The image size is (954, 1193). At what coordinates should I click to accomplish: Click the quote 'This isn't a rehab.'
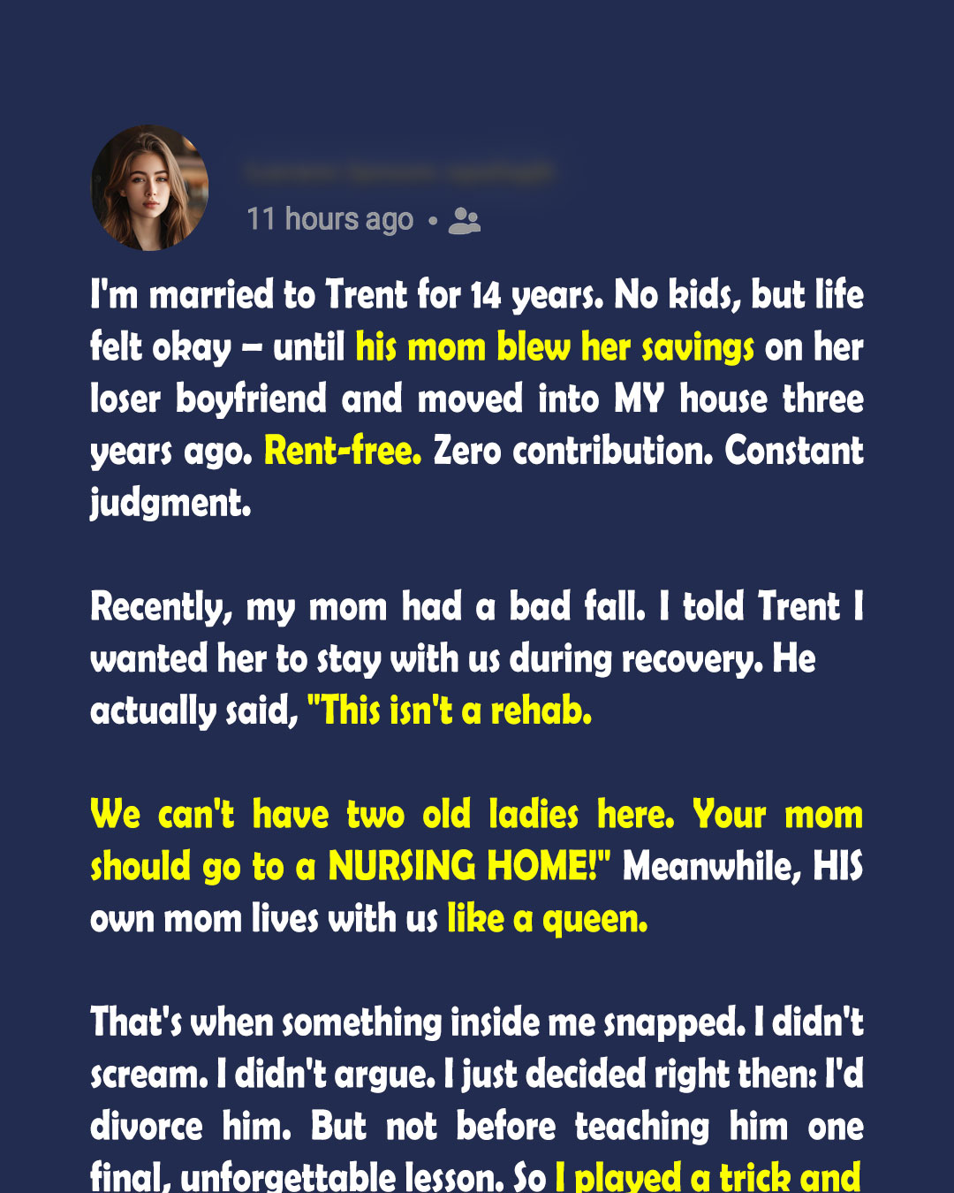tap(449, 710)
